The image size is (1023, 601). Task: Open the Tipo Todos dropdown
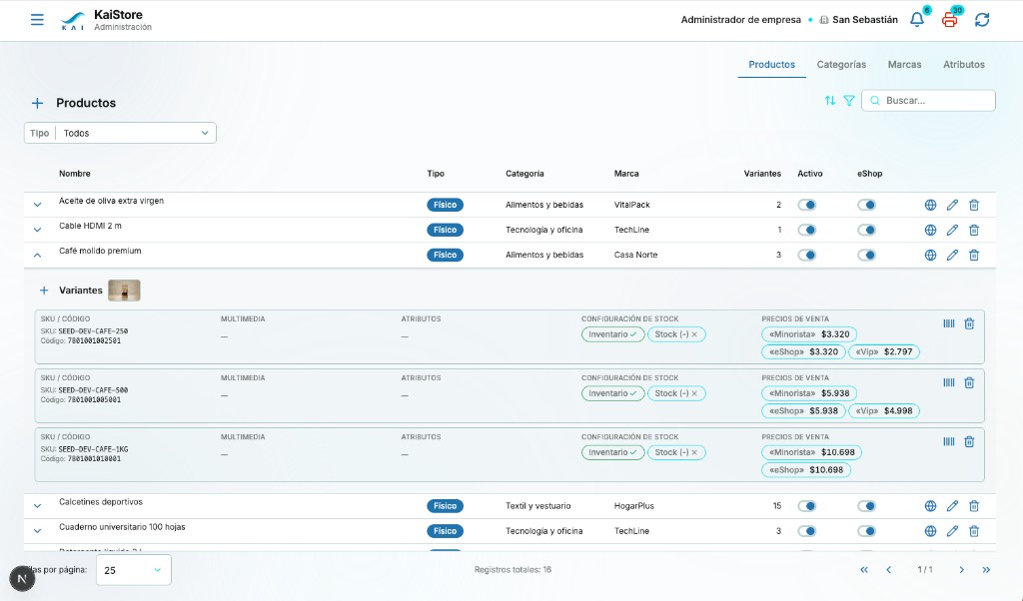(120, 133)
